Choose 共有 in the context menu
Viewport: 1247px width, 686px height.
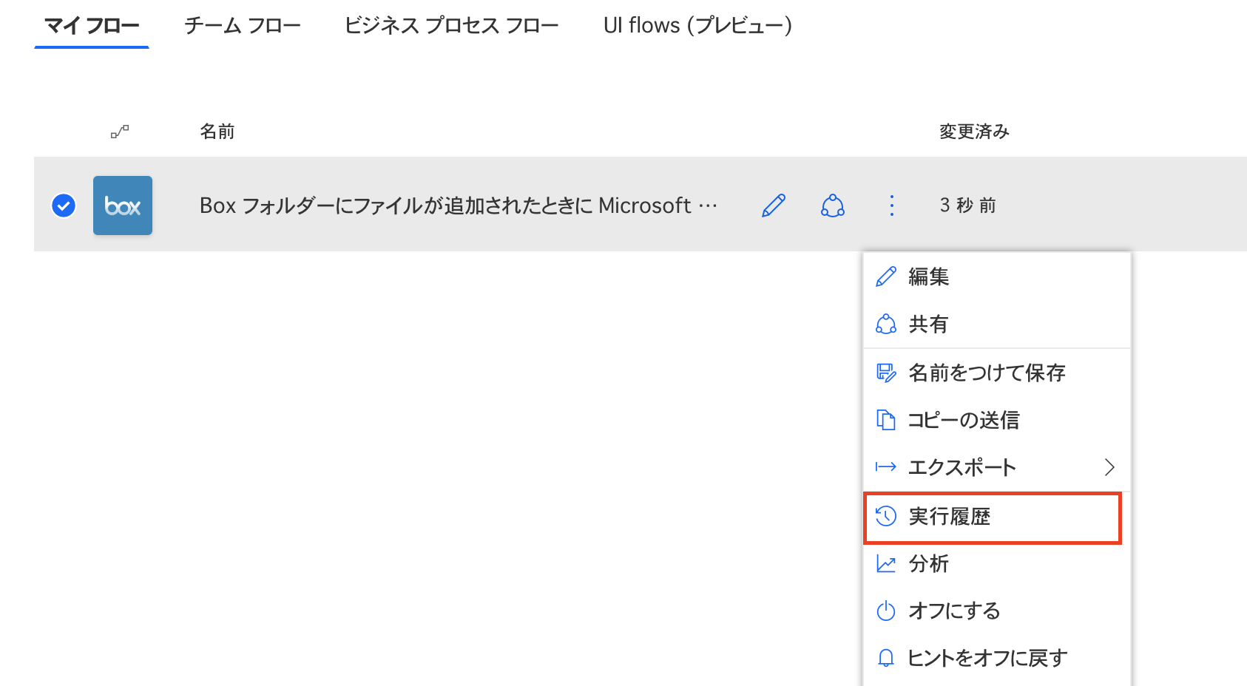point(926,324)
